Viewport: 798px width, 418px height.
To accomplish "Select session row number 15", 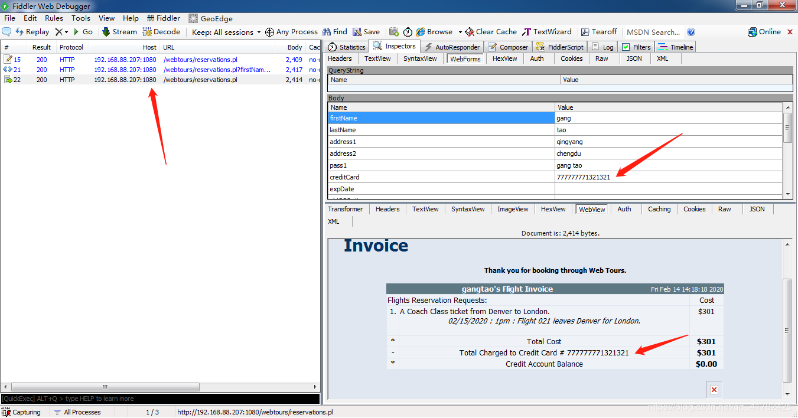I will 160,60.
